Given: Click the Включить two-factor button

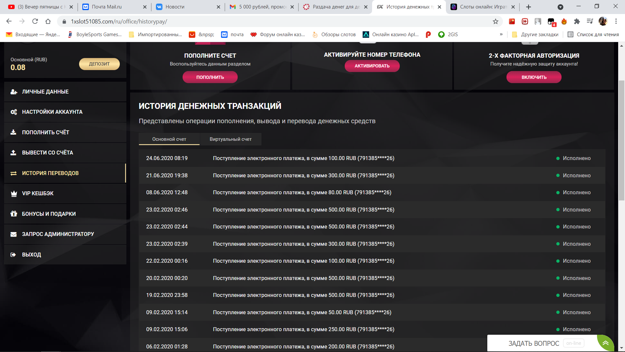Looking at the screenshot, I should (534, 77).
